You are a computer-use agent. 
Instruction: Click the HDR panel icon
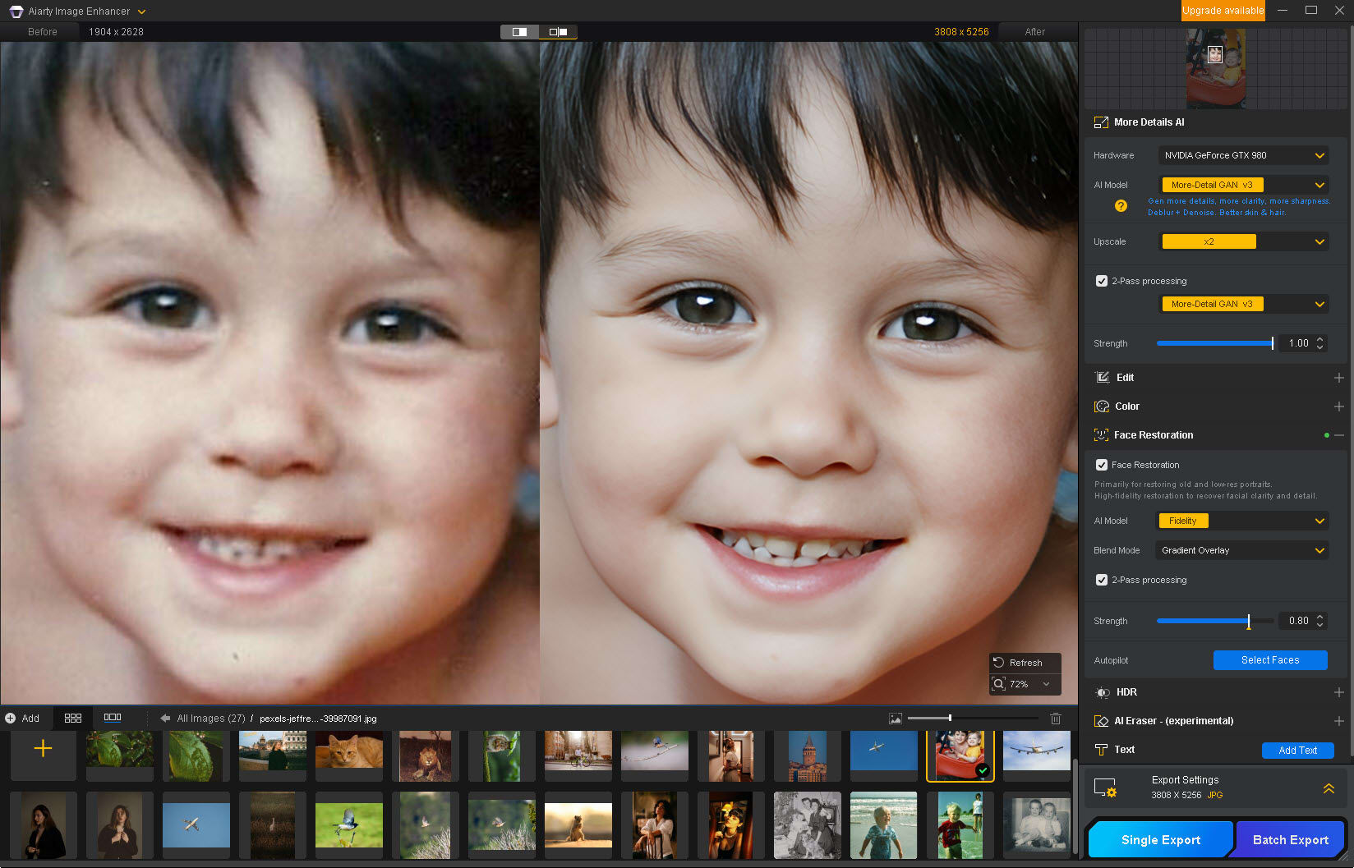click(1102, 692)
